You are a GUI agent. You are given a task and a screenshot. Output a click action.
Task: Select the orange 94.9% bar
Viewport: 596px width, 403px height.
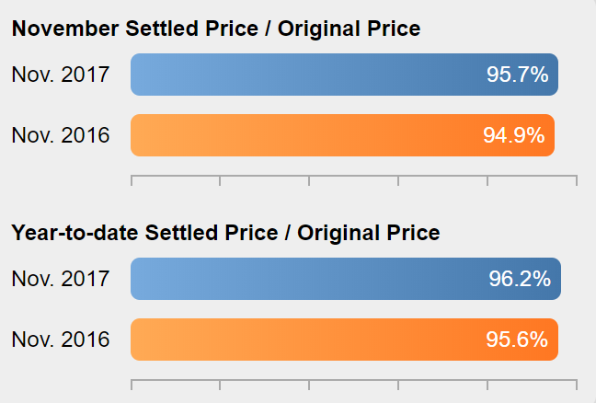click(342, 135)
